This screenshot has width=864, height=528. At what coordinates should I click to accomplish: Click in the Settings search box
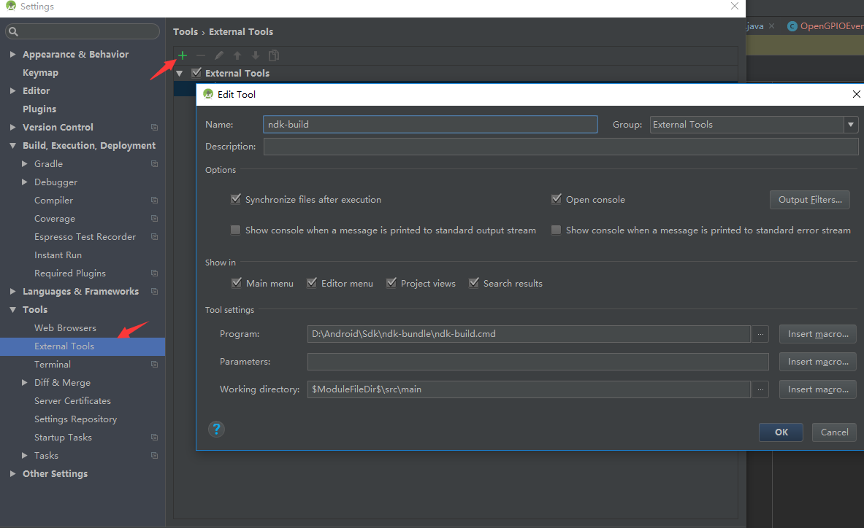(x=83, y=31)
